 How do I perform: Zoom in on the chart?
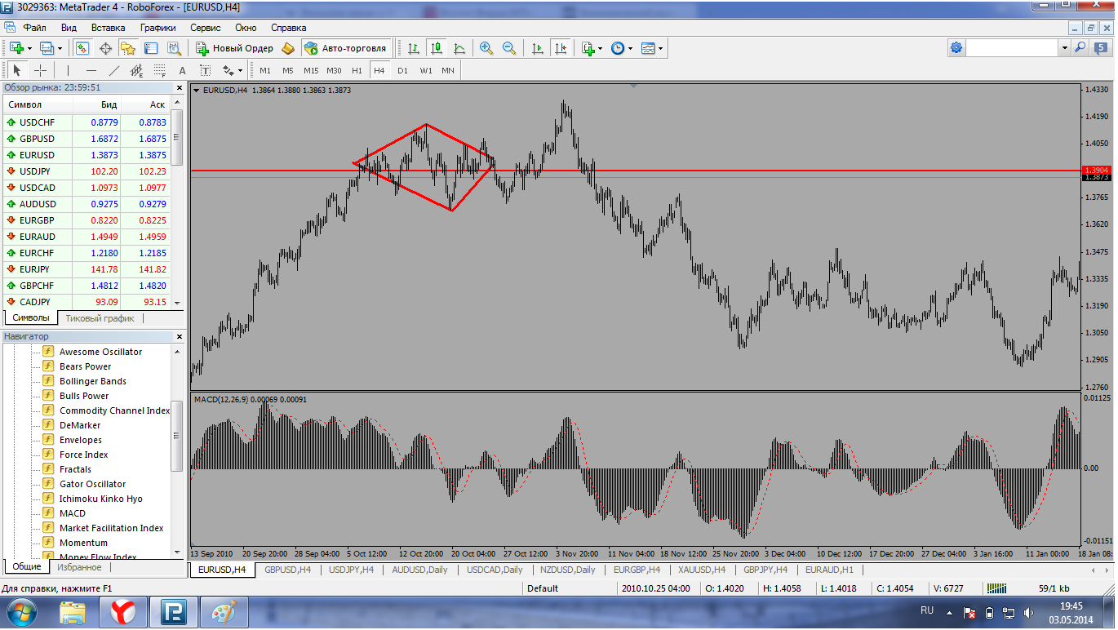point(486,48)
